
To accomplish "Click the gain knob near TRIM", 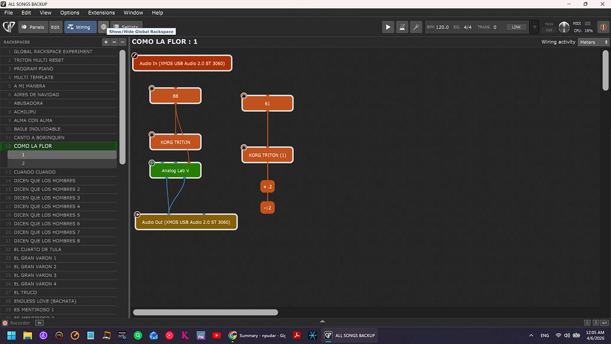I will pyautogui.click(x=564, y=27).
